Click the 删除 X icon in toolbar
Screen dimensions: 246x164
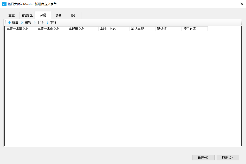22,23
